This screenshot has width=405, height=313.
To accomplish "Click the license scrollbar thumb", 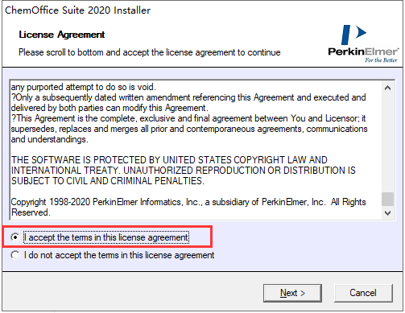I will coord(387,199).
